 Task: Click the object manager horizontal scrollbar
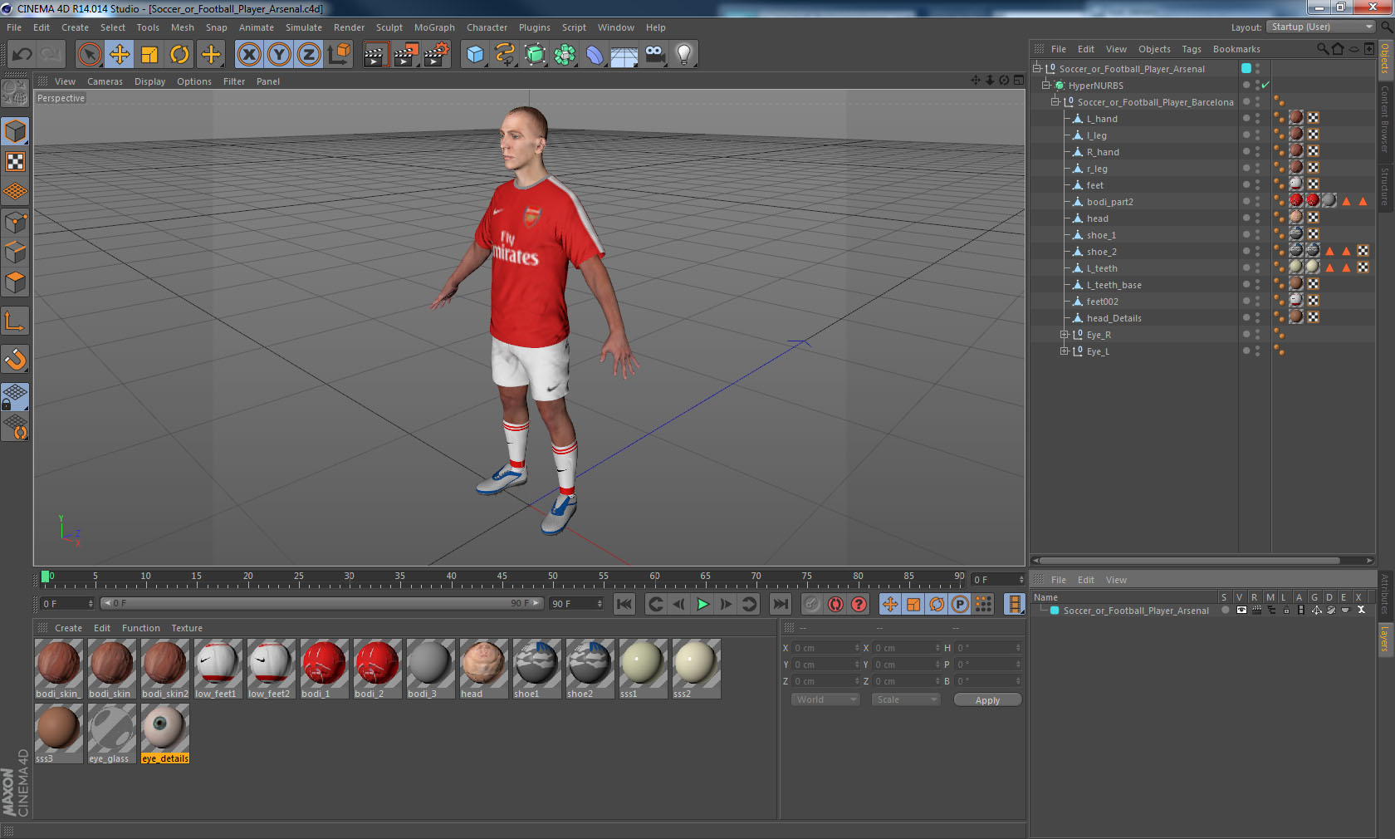click(x=1189, y=560)
